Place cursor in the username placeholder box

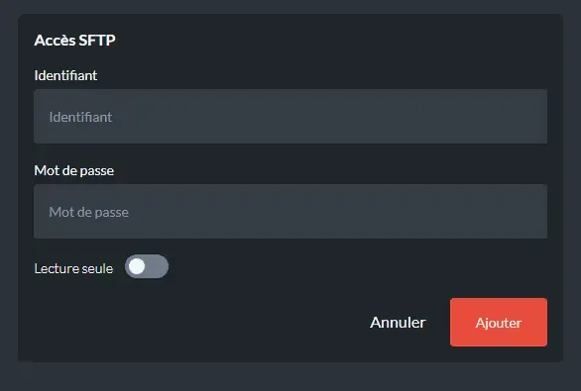click(x=290, y=116)
